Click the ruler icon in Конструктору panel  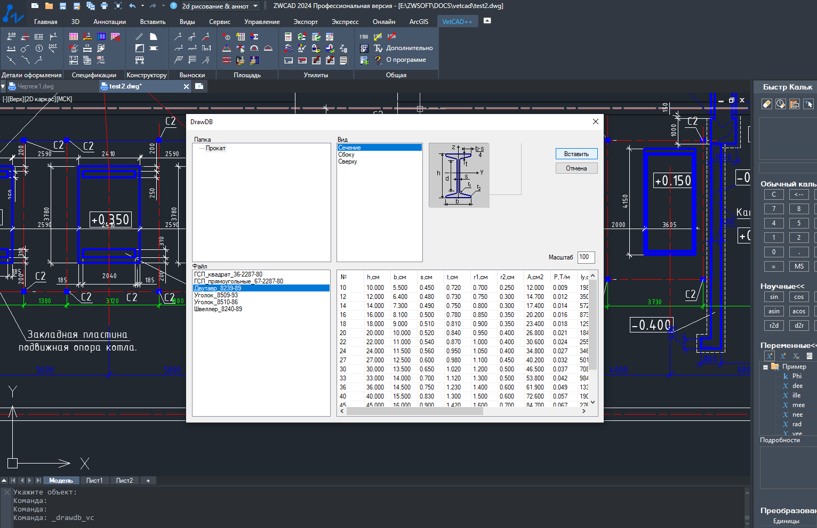pyautogui.click(x=139, y=37)
